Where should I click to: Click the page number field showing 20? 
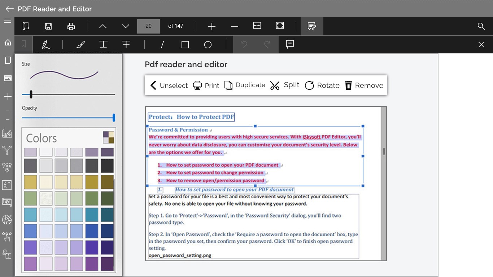[148, 26]
